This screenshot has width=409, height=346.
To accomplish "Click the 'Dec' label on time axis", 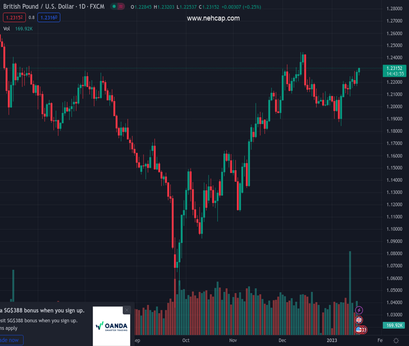I will (x=282, y=340).
